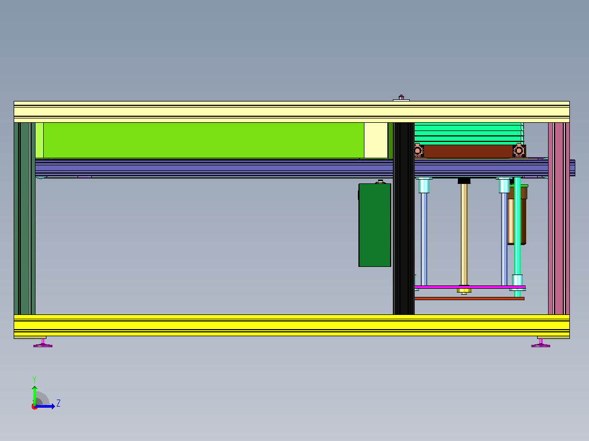Select the gold center lead screw rod
The height and width of the screenshot is (441, 589).
[464, 235]
